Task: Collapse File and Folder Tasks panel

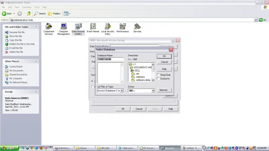Action: [x=36, y=27]
